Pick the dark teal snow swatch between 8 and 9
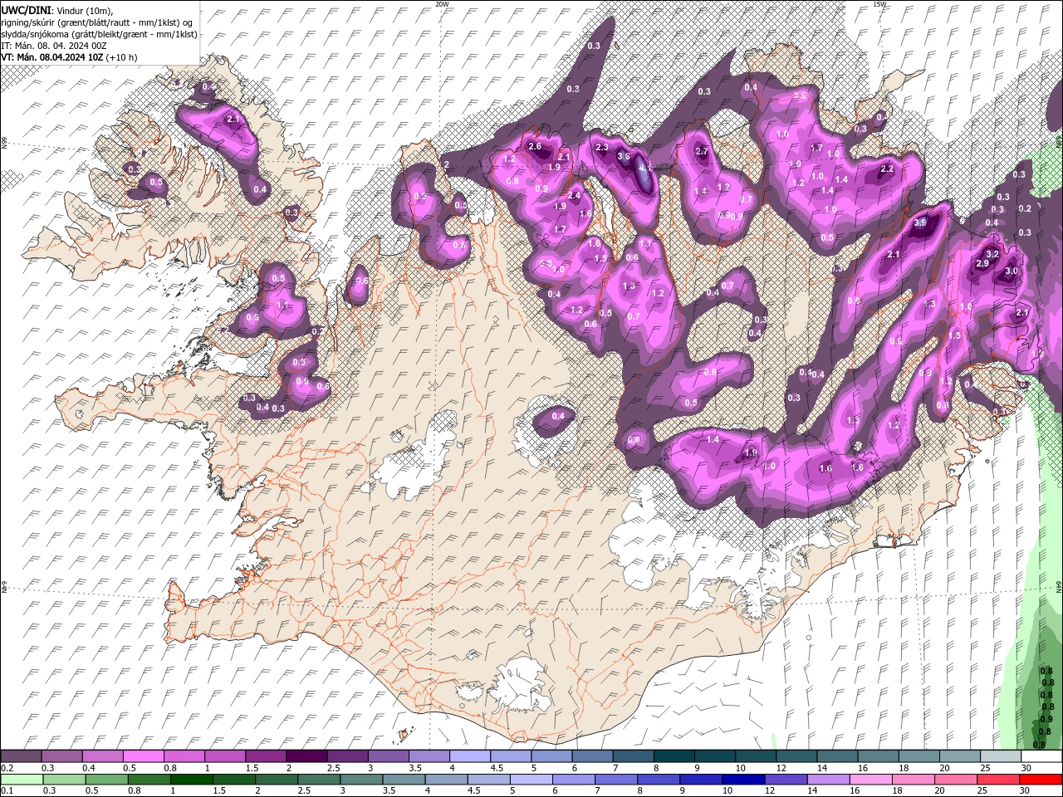 673,756
